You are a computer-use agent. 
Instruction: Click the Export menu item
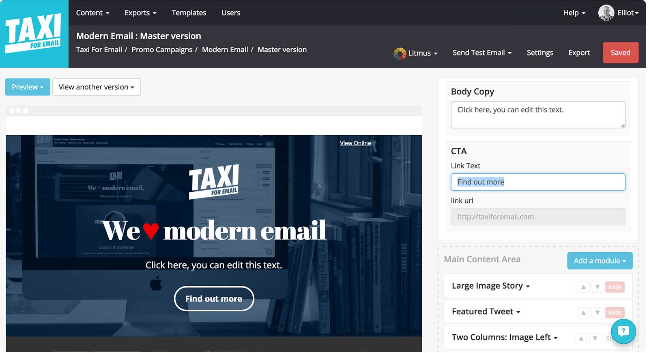579,53
